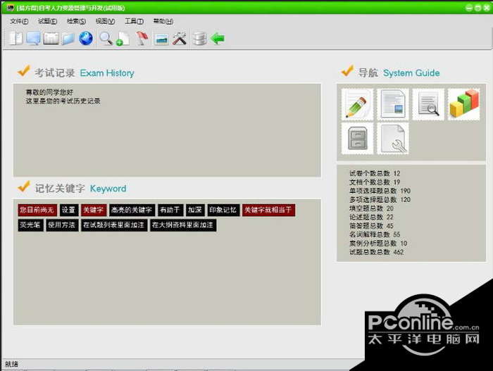493x371 pixels.
Task: Click the 就绪 status bar text
Action: pyautogui.click(x=12, y=364)
